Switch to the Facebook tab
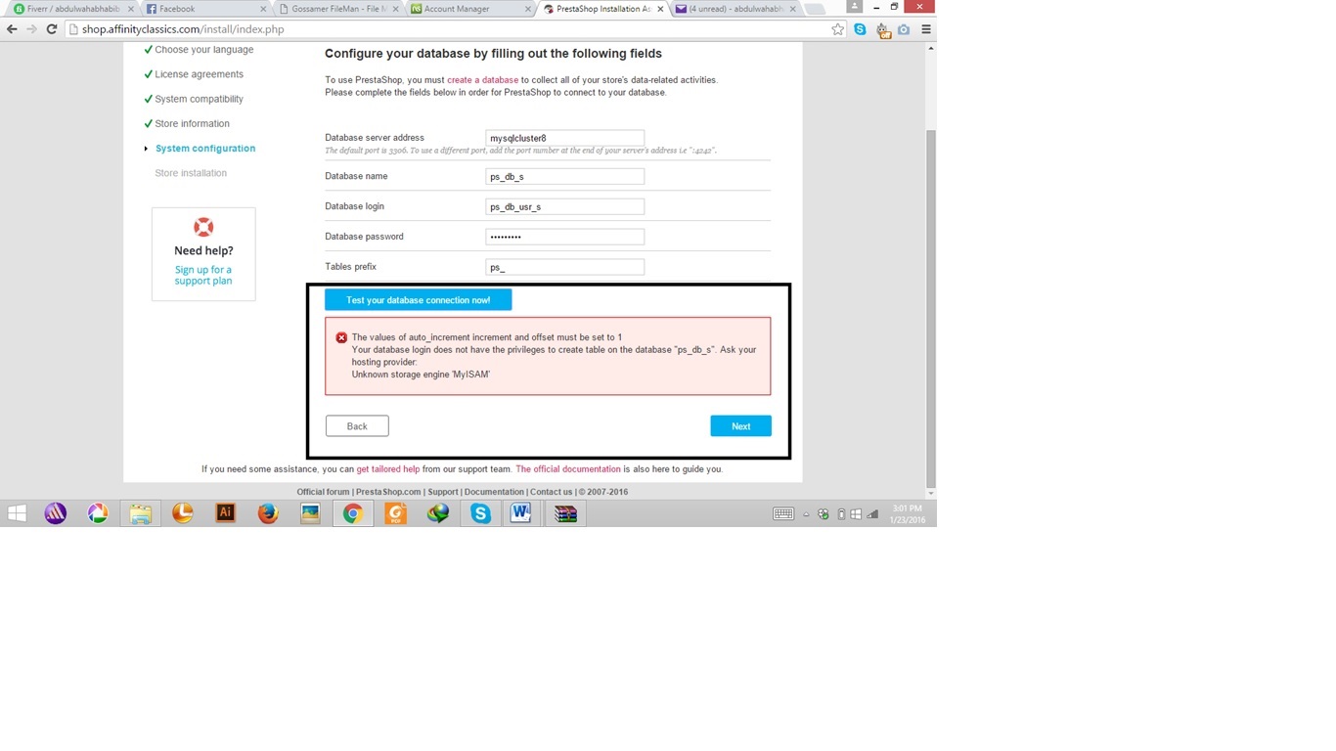The width and height of the screenshot is (1336, 751). [x=203, y=9]
